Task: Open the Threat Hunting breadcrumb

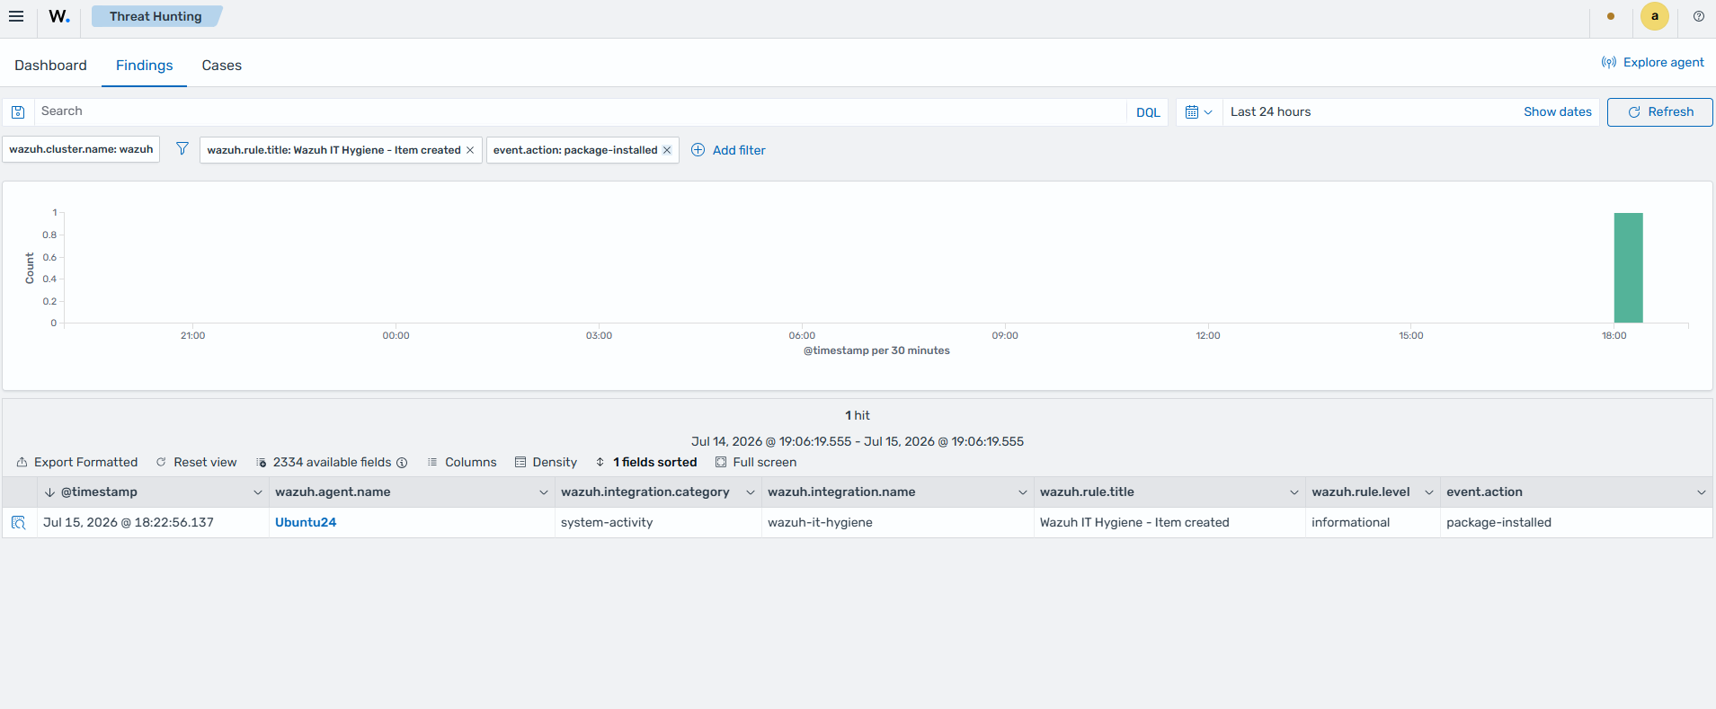Action: pyautogui.click(x=156, y=16)
